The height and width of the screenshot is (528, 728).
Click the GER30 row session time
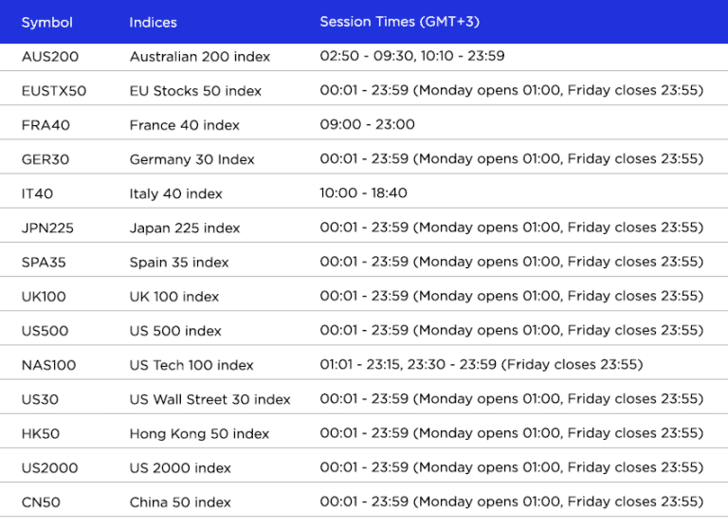(511, 159)
